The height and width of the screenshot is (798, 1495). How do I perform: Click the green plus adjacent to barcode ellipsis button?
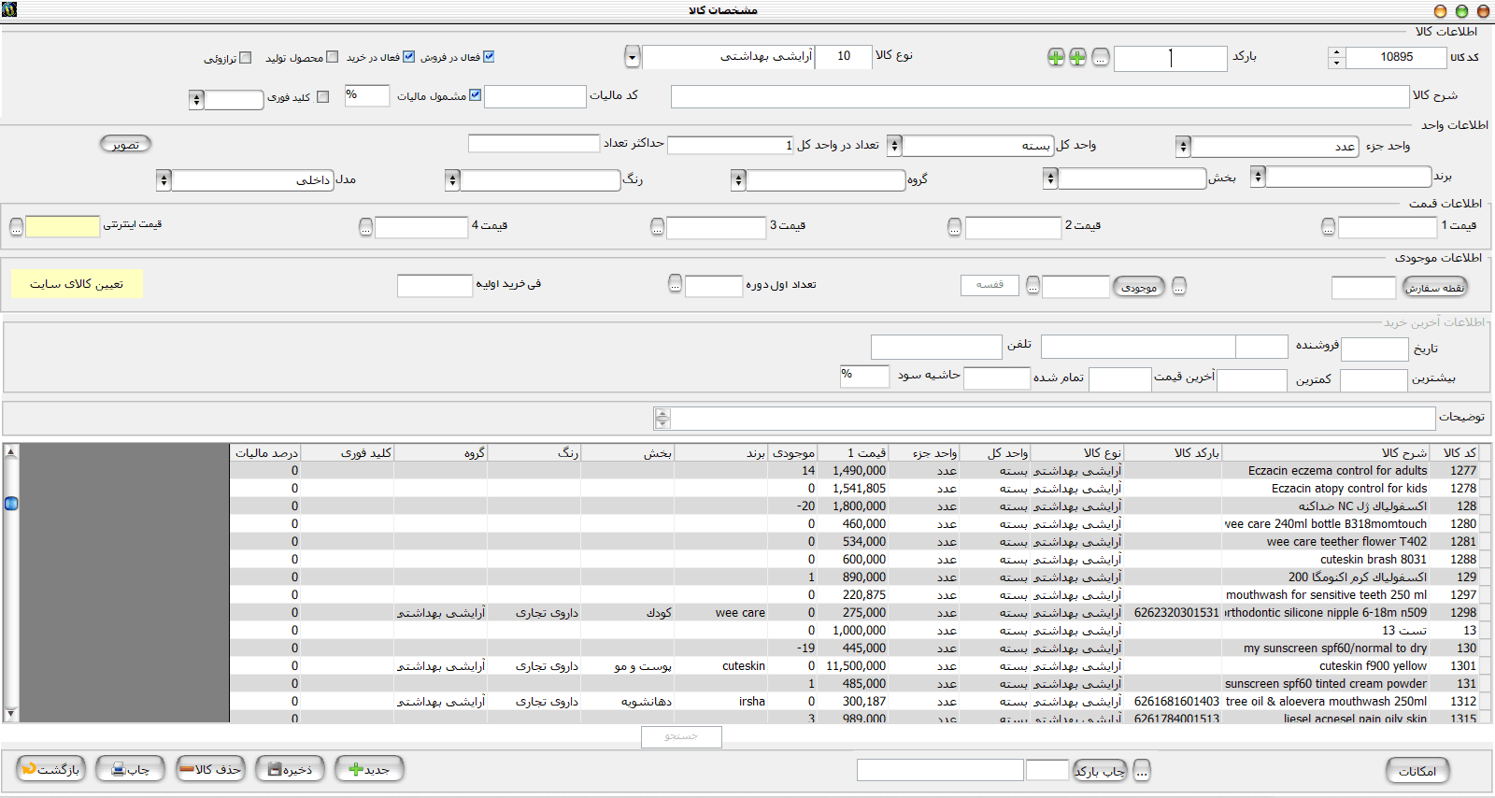(1077, 58)
